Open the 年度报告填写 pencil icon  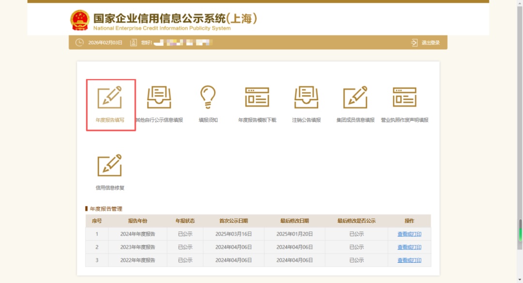pos(110,98)
